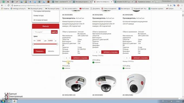
Task: Open the translate page icon
Action: (175, 5)
